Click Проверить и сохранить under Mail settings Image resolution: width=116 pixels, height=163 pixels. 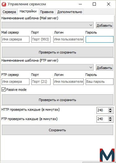click(x=57, y=52)
